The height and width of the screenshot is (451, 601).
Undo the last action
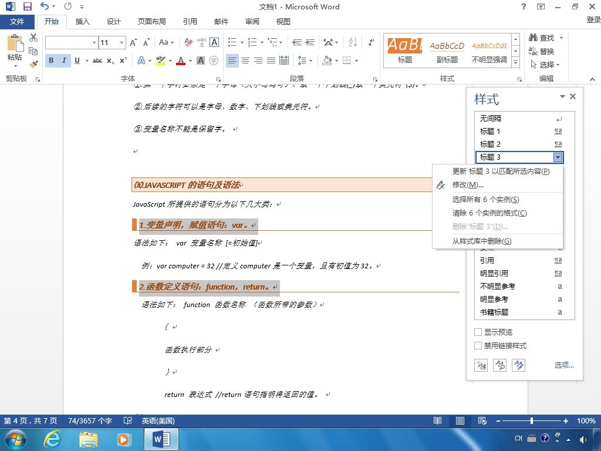tap(45, 6)
